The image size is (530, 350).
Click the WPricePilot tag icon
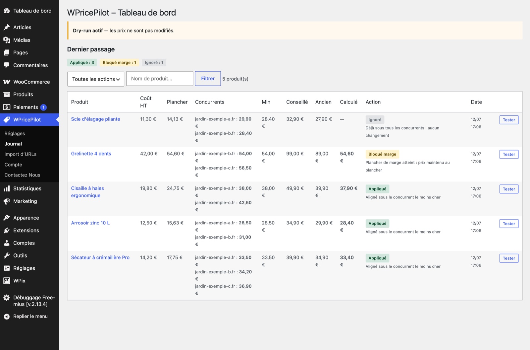tap(7, 119)
